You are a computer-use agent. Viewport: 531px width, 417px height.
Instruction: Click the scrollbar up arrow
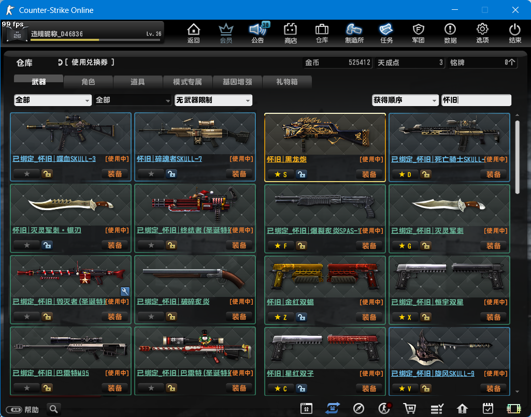click(517, 115)
